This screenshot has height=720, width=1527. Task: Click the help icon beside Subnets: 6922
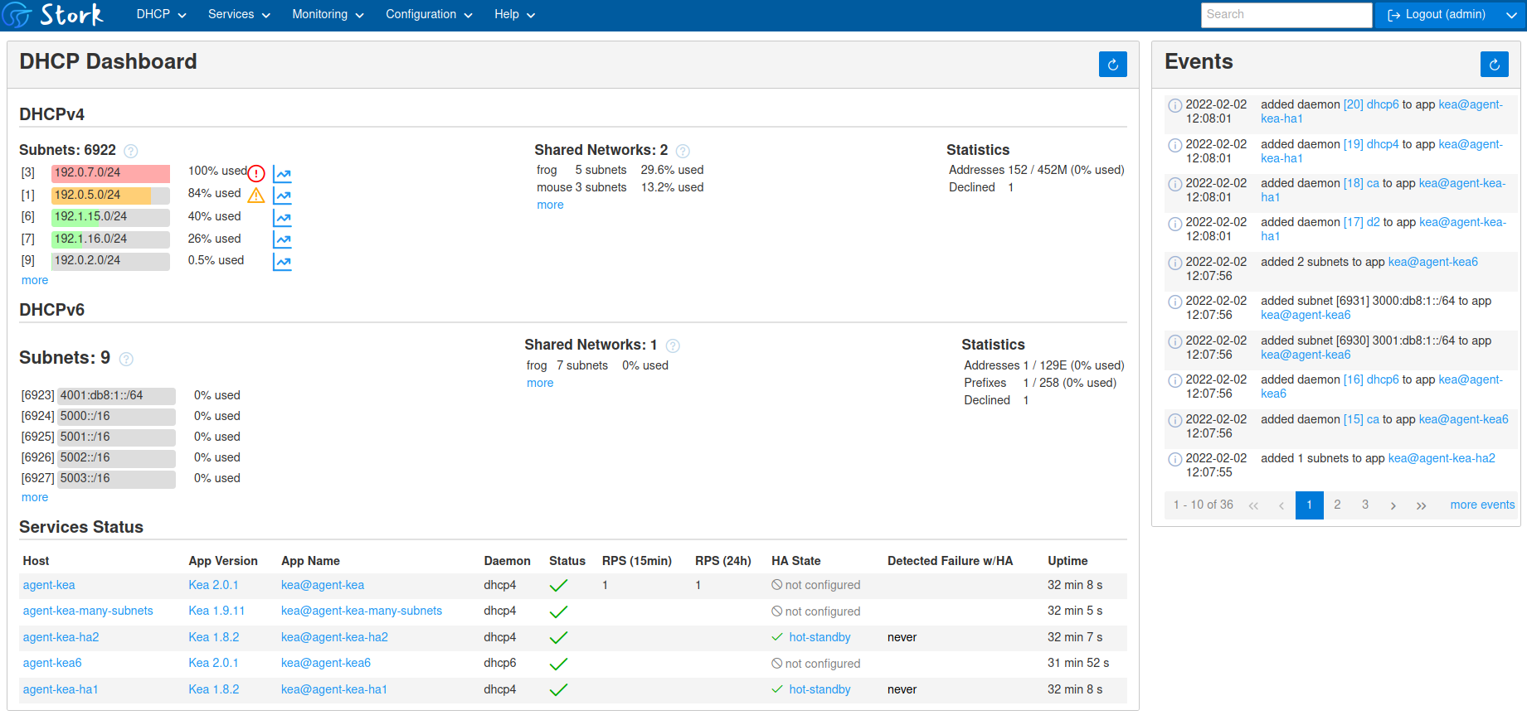tap(131, 151)
